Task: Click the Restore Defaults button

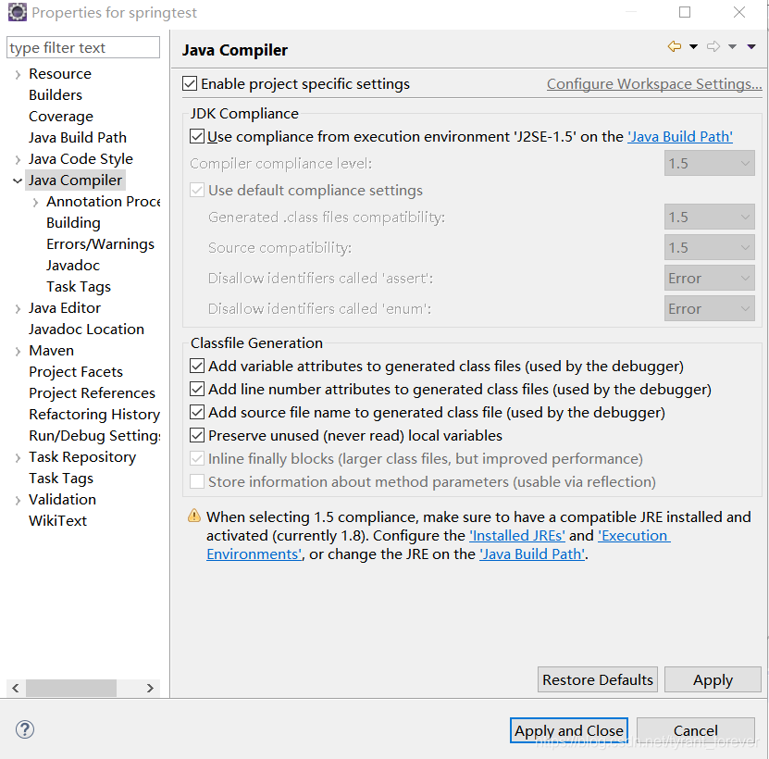Action: tap(598, 679)
